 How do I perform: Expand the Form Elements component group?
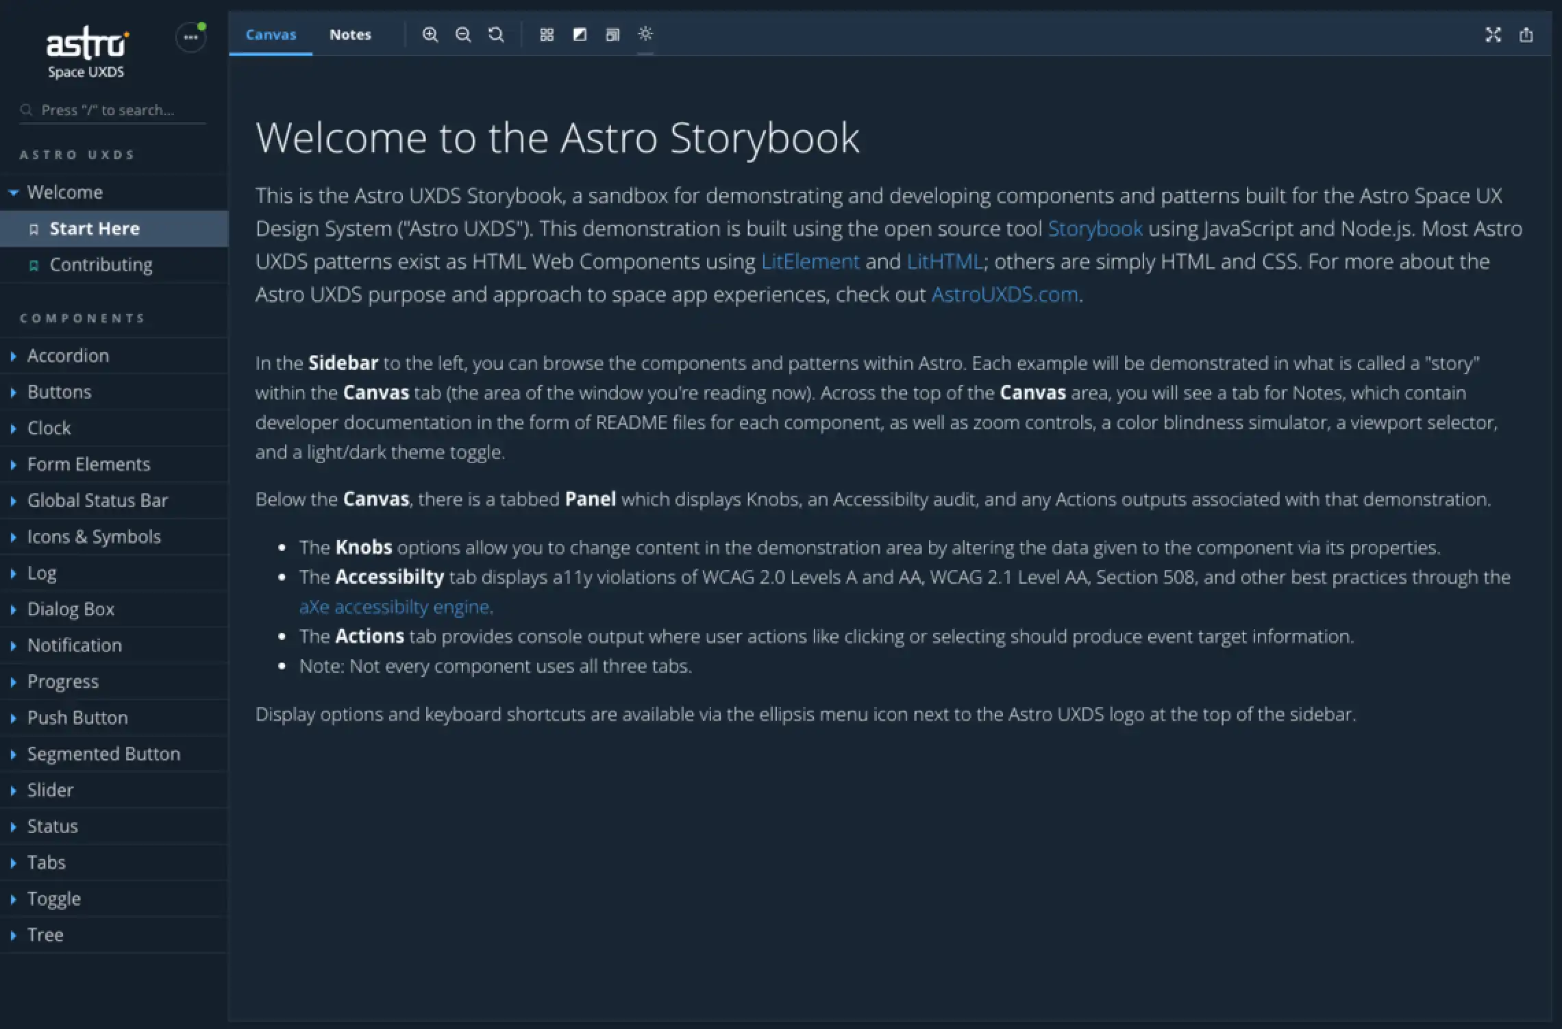pos(14,464)
